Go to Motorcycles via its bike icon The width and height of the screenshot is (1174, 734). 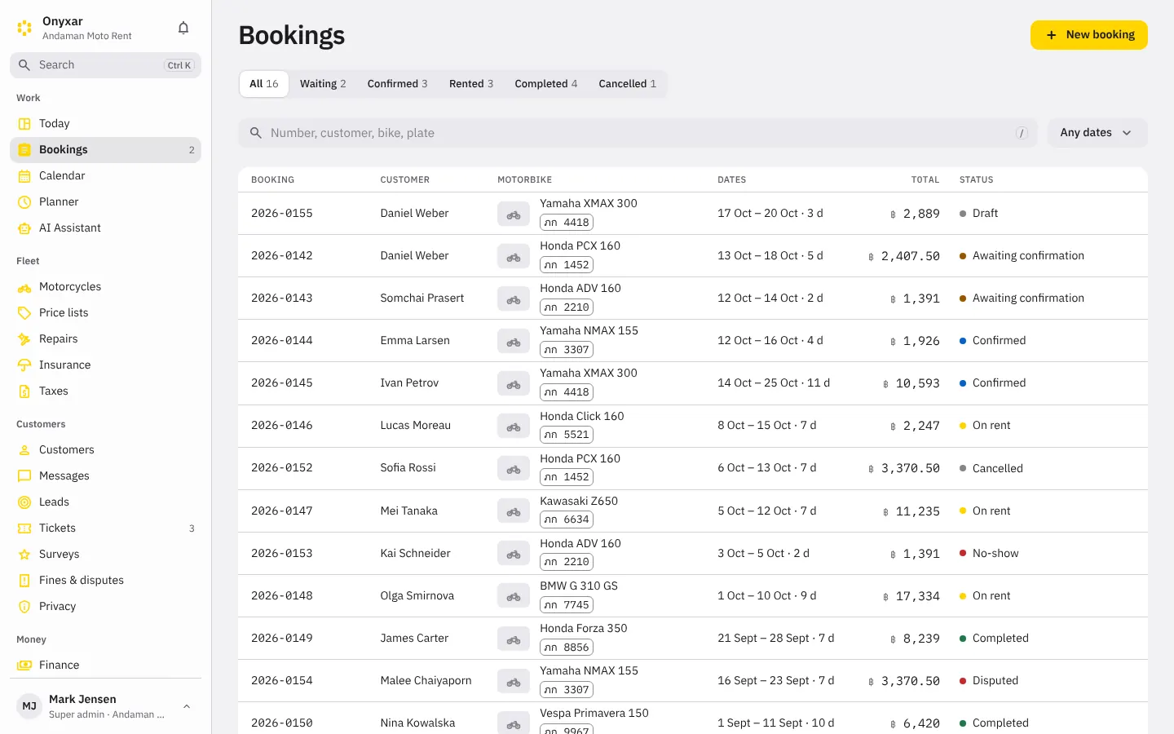24,286
